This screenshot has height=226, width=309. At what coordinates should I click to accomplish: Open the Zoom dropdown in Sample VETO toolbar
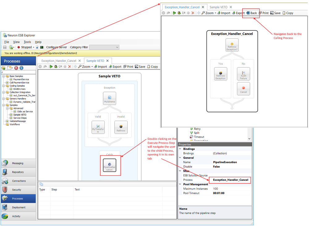pyautogui.click(x=92, y=67)
